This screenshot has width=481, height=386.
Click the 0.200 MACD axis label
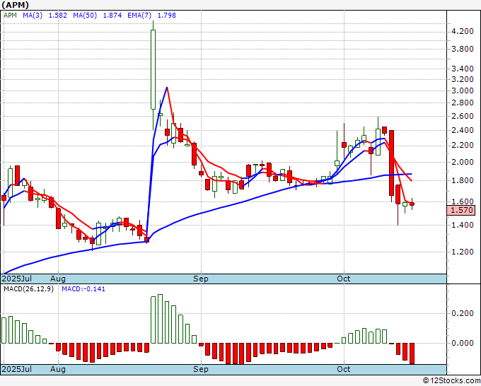click(x=463, y=313)
